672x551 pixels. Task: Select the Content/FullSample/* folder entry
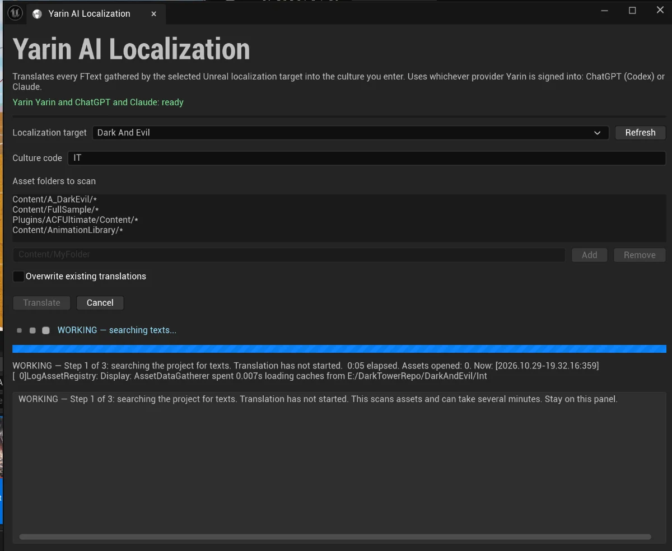tap(55, 209)
